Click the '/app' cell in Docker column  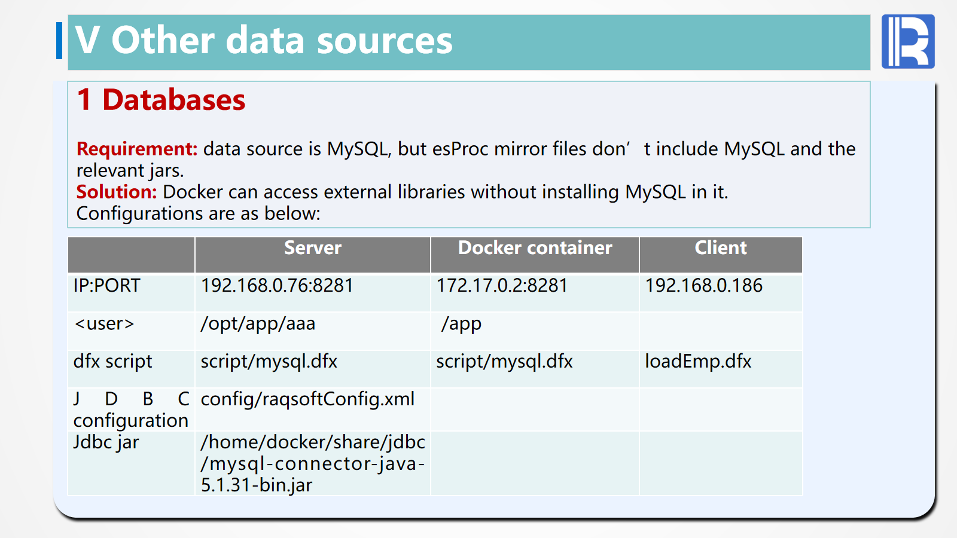coord(461,324)
